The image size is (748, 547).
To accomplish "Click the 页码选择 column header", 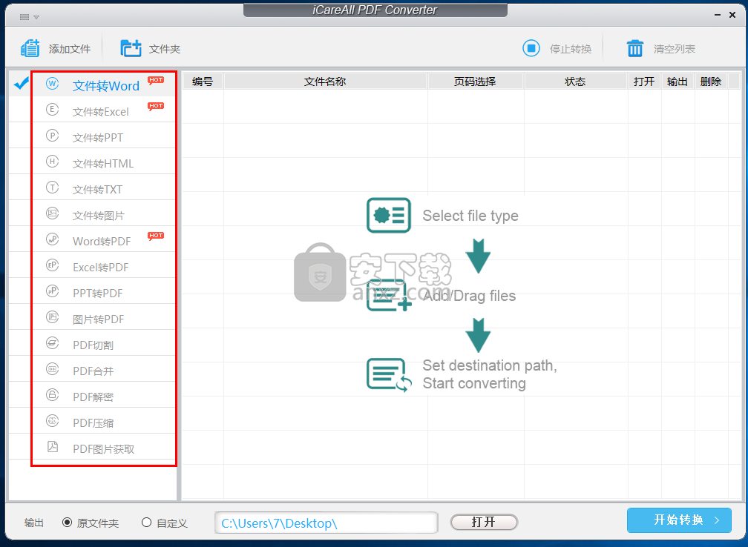I will tap(475, 82).
